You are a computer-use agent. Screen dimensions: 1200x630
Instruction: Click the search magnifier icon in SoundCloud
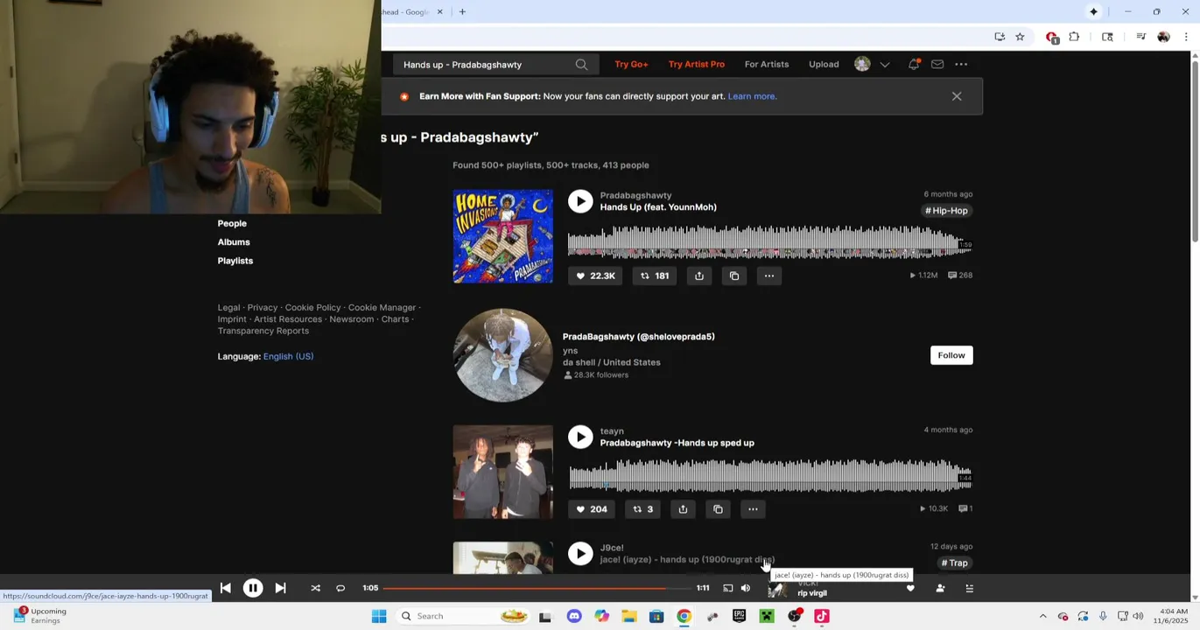(581, 65)
